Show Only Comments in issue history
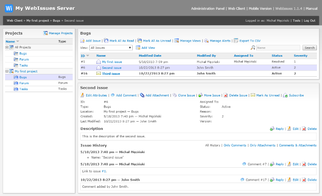 [x=235, y=145]
